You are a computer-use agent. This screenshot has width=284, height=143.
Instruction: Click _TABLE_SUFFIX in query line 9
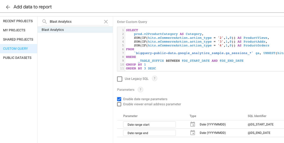151,61
